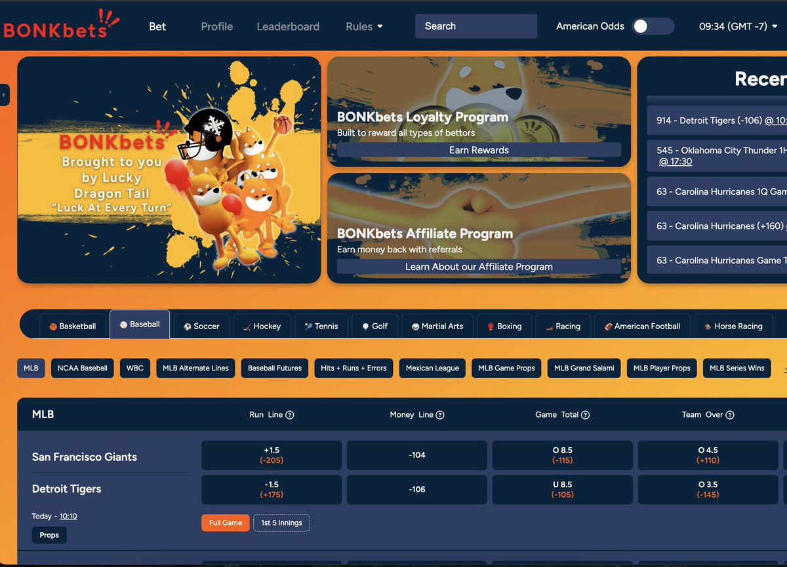Select the Hockey sport tab

point(262,326)
